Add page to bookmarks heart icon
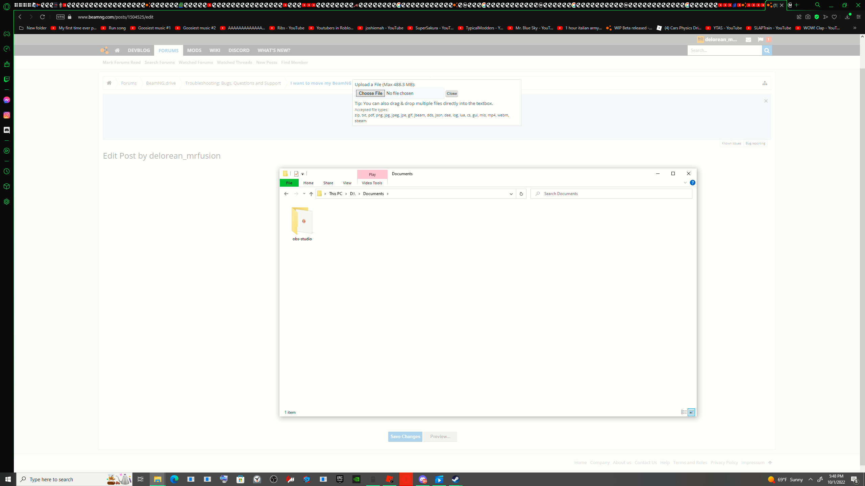The width and height of the screenshot is (865, 486). (x=834, y=17)
